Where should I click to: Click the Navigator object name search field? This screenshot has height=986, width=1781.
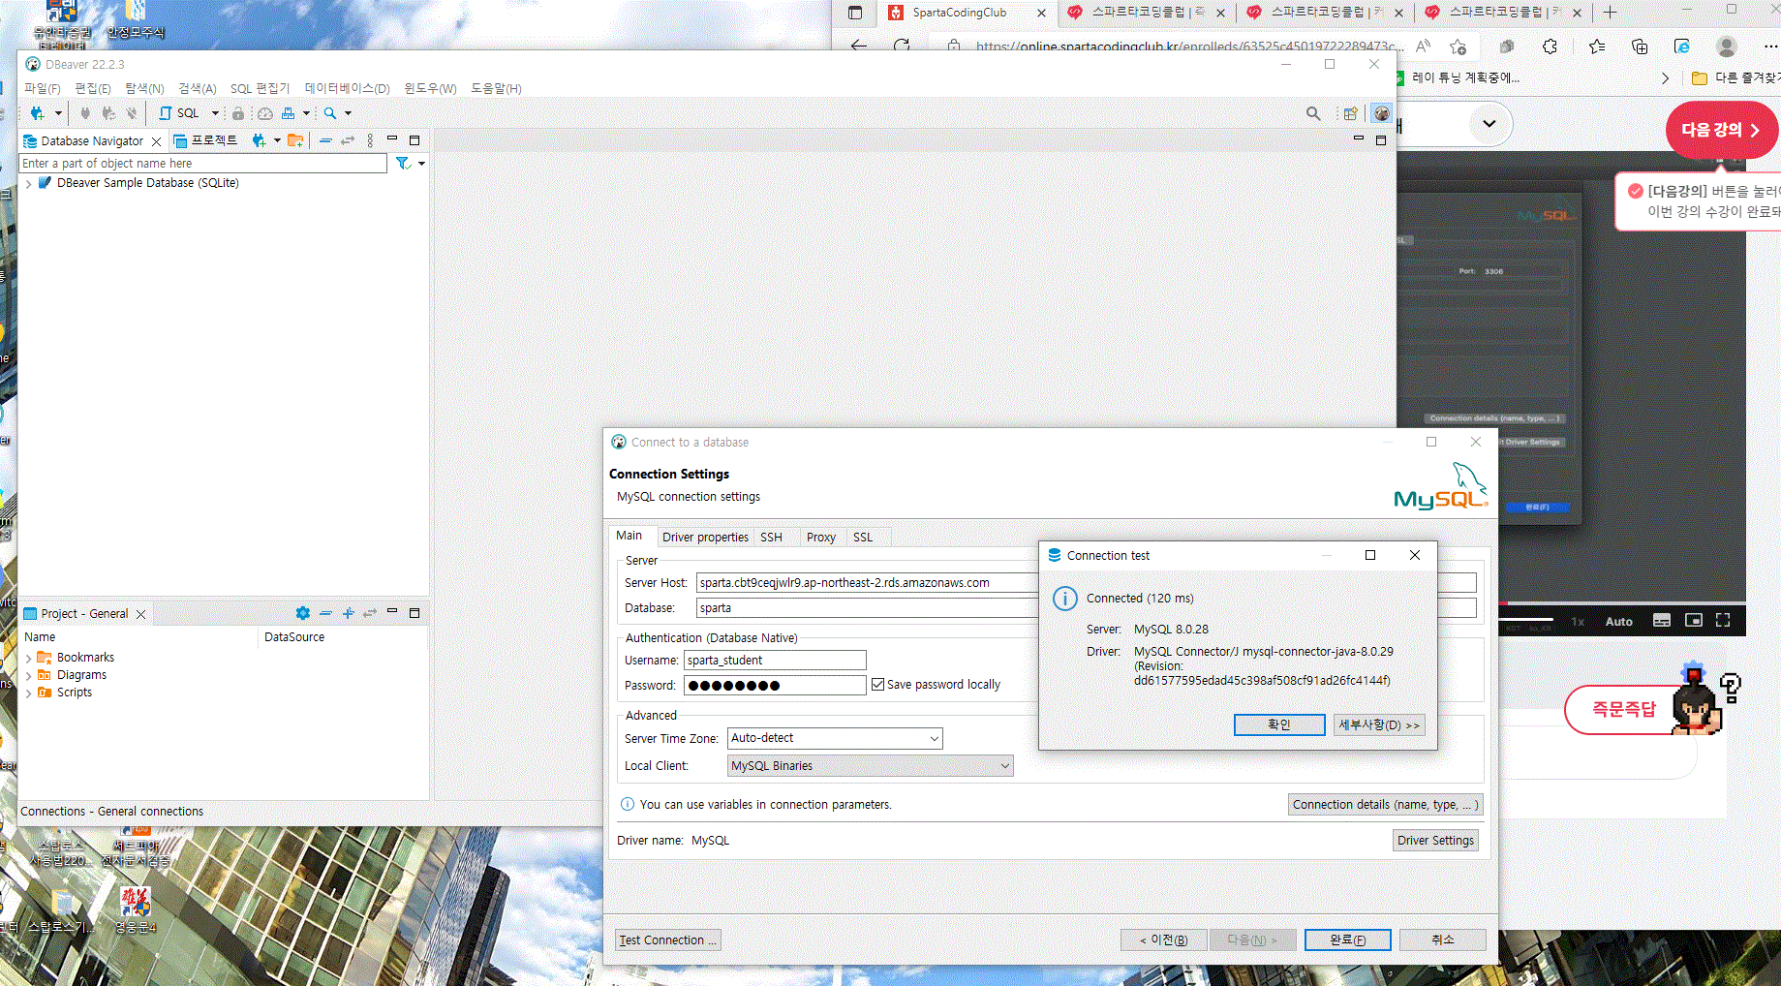pos(203,164)
